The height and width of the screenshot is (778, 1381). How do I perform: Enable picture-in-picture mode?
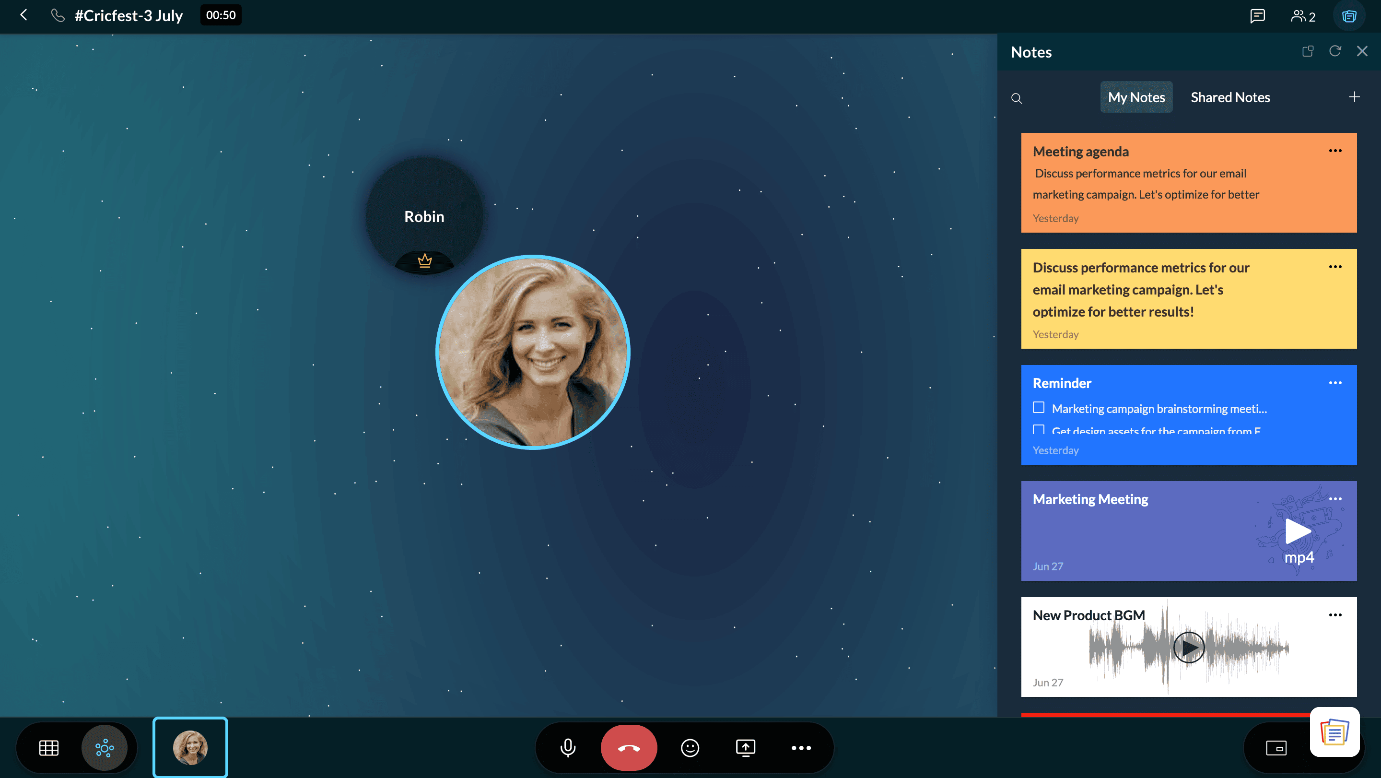click(x=1276, y=748)
